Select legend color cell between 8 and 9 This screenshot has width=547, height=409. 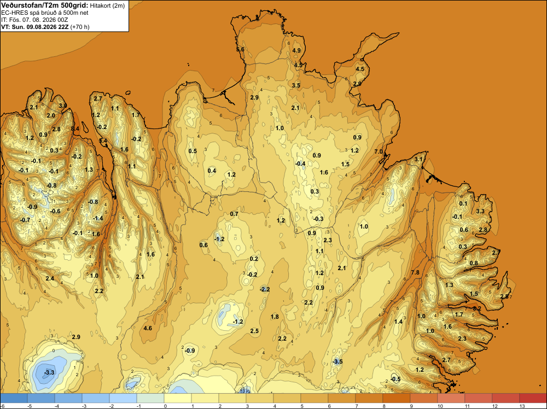point(397,398)
